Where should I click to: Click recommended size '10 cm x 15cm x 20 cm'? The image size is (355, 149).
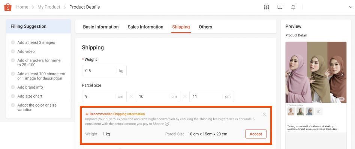pos(208,134)
